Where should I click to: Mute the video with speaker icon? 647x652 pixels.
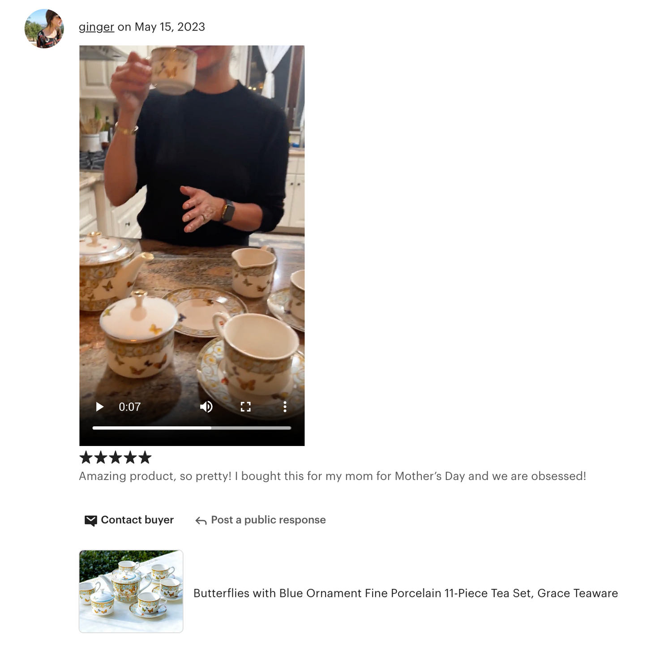coord(206,407)
